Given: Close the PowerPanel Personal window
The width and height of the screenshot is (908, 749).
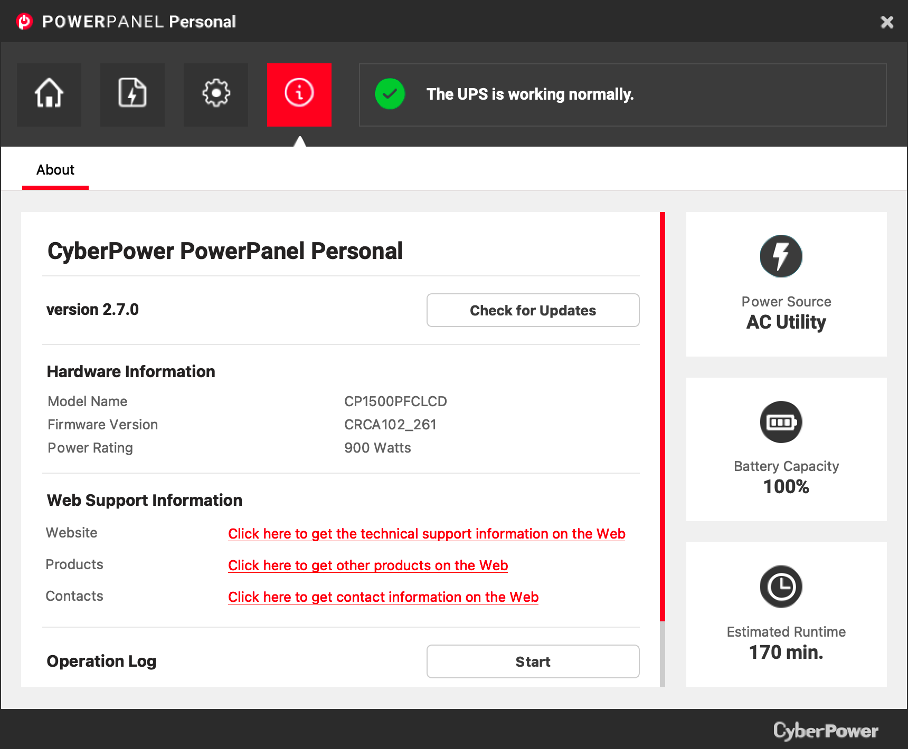Looking at the screenshot, I should [887, 22].
